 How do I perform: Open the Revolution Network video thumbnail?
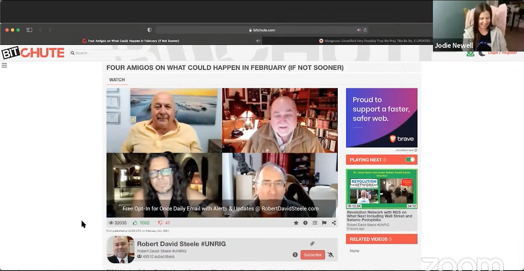[382, 189]
